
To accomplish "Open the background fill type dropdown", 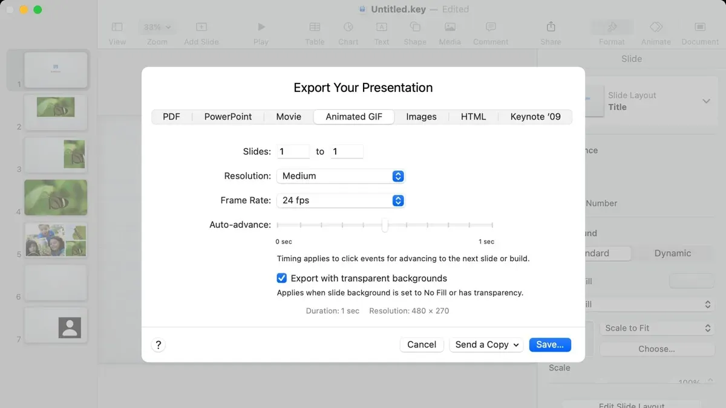I will coord(649,305).
